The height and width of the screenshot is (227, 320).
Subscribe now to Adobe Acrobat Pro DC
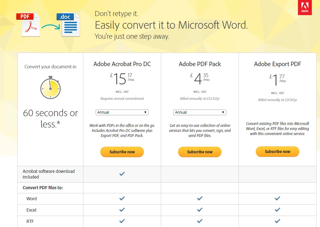(122, 152)
